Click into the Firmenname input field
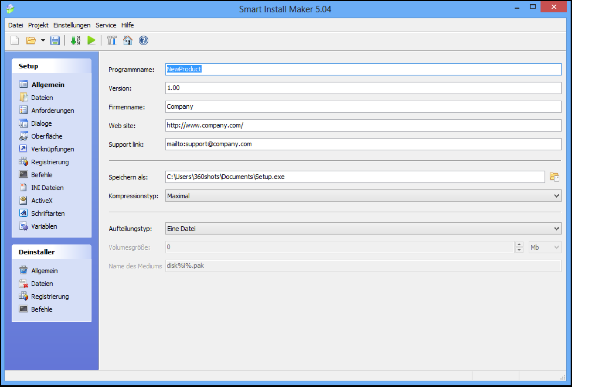Screen dimensions: 600x388 (x=363, y=107)
